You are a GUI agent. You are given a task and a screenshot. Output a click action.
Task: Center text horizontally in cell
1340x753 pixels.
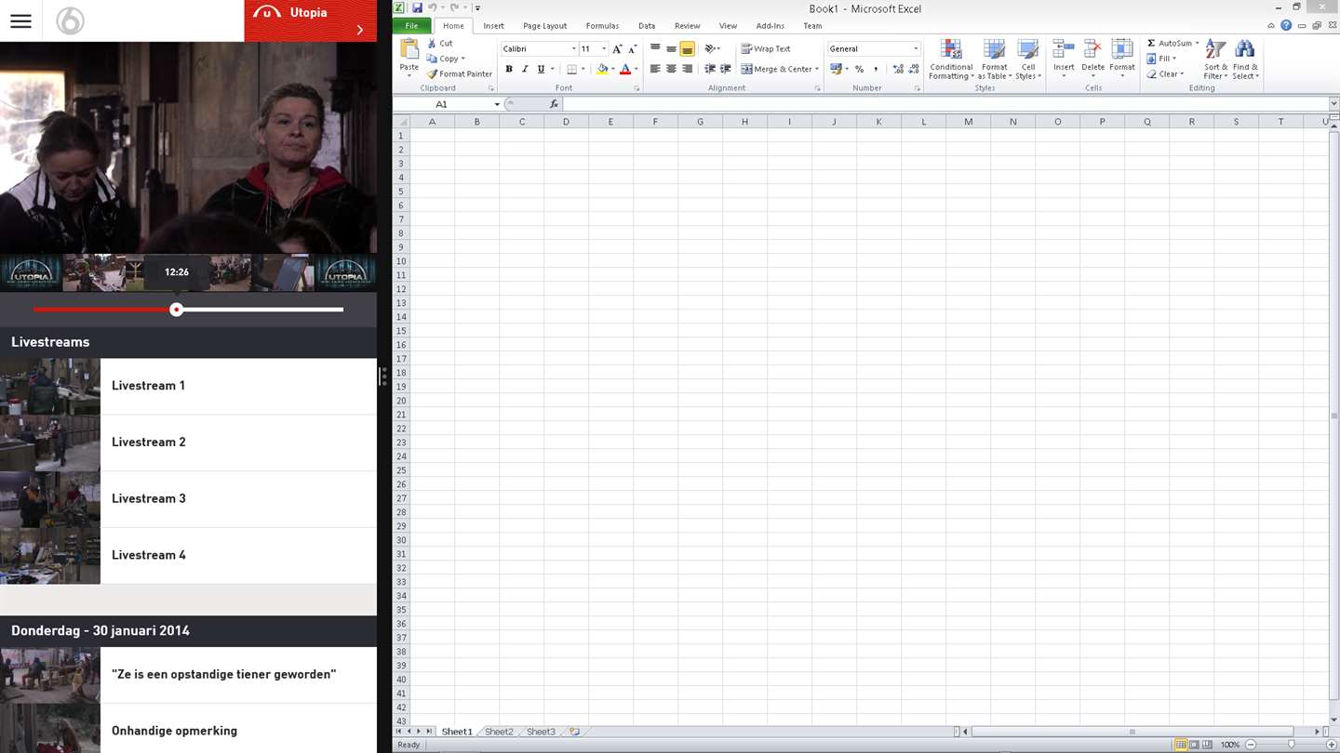pyautogui.click(x=671, y=69)
